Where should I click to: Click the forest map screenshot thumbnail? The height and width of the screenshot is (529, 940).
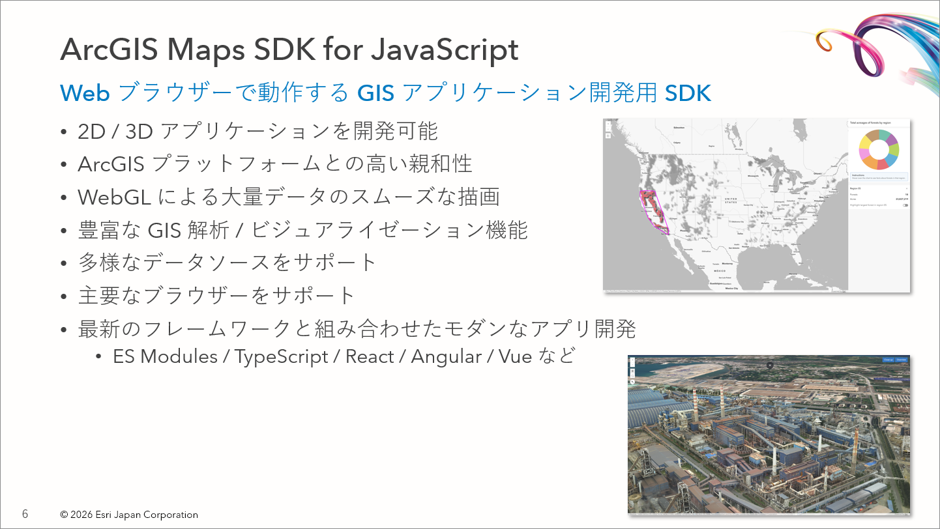757,205
